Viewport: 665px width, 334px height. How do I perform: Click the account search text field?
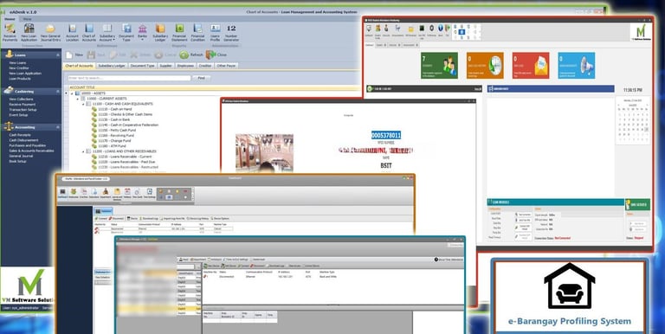129,78
